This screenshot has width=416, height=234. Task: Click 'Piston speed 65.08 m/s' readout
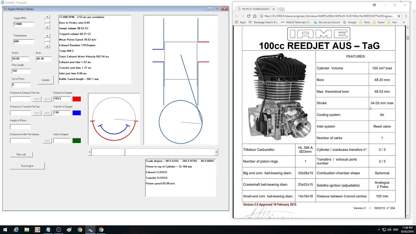[x=160, y=184]
